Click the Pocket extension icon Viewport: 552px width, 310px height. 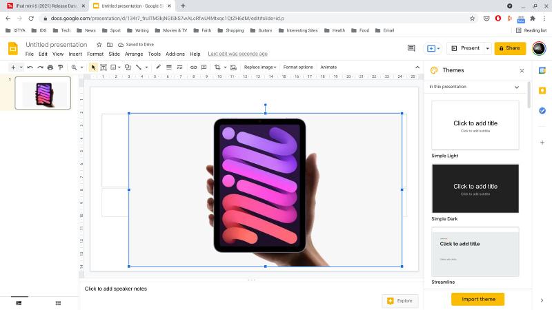tap(486, 19)
